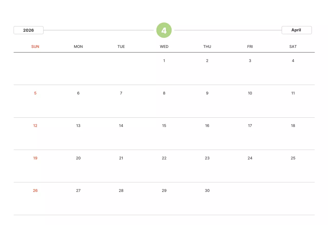The image size is (328, 225).
Task: Select Saturday April 4
Action: (293, 61)
